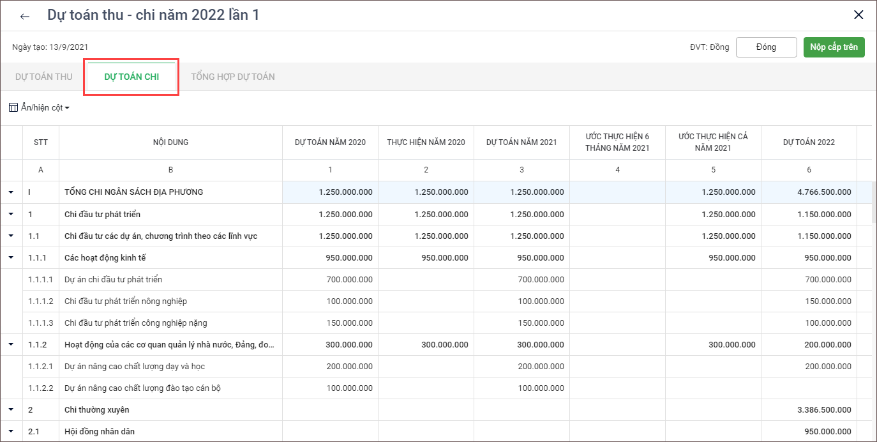877x442 pixels.
Task: Collapse row 1.1 Chi đầu tư các dự án
Action: [x=11, y=236]
